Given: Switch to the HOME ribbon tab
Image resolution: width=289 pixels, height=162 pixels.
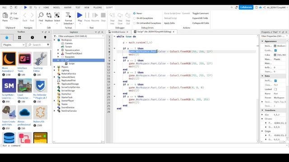Looking at the screenshot, I should (x=46, y=8).
